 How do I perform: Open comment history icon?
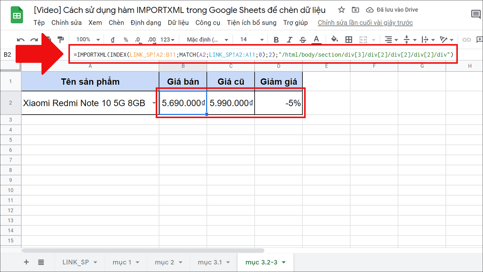476,14
